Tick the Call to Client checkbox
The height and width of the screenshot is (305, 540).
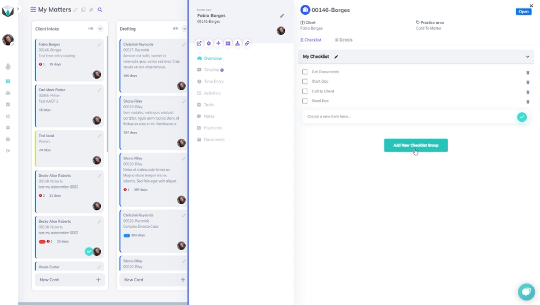point(305,91)
